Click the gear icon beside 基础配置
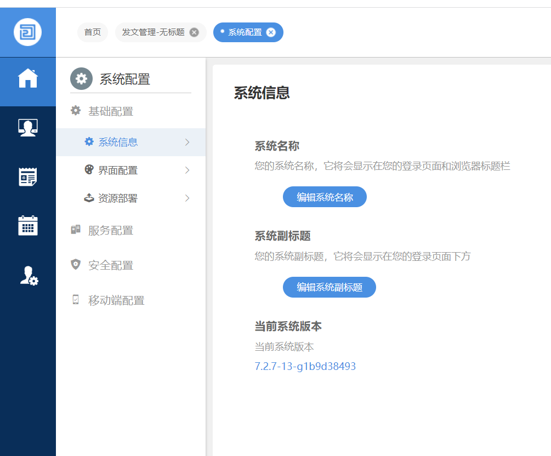 (76, 111)
